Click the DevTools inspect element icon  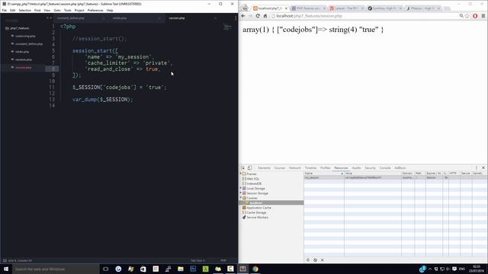pyautogui.click(x=243, y=167)
